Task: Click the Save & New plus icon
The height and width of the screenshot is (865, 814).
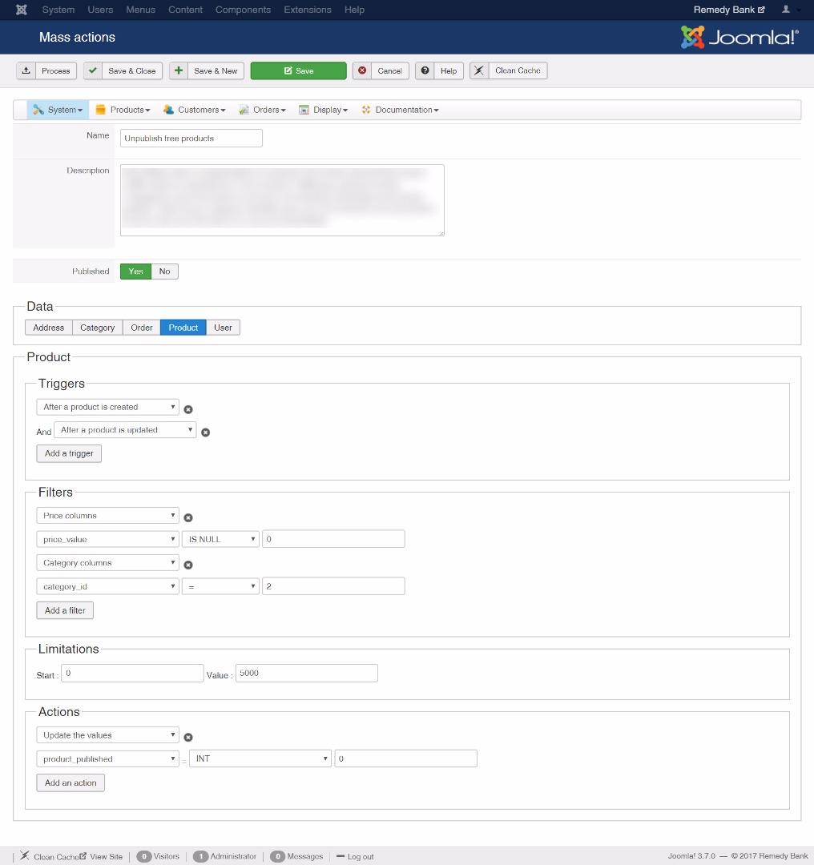Action: tap(178, 70)
